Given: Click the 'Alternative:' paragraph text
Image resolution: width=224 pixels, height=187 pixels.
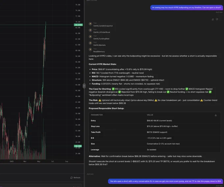Looking at the screenshot, I should [145, 156].
